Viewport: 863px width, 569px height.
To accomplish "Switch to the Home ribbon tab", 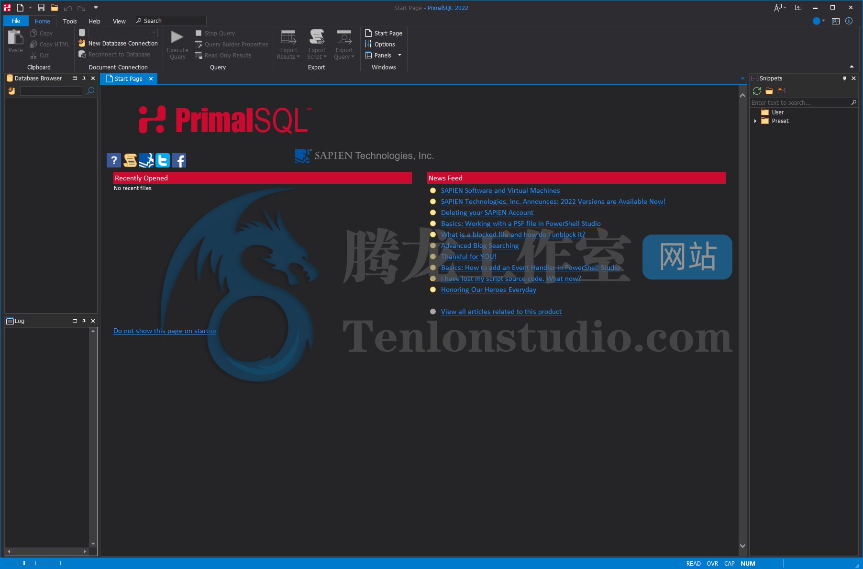I will (42, 21).
